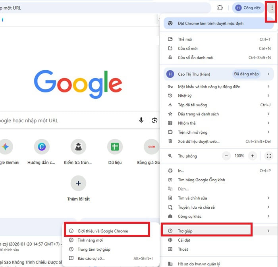The image size is (278, 267).
Task: Expand Dấu trang và danh sách submenu
Action: pos(219,114)
